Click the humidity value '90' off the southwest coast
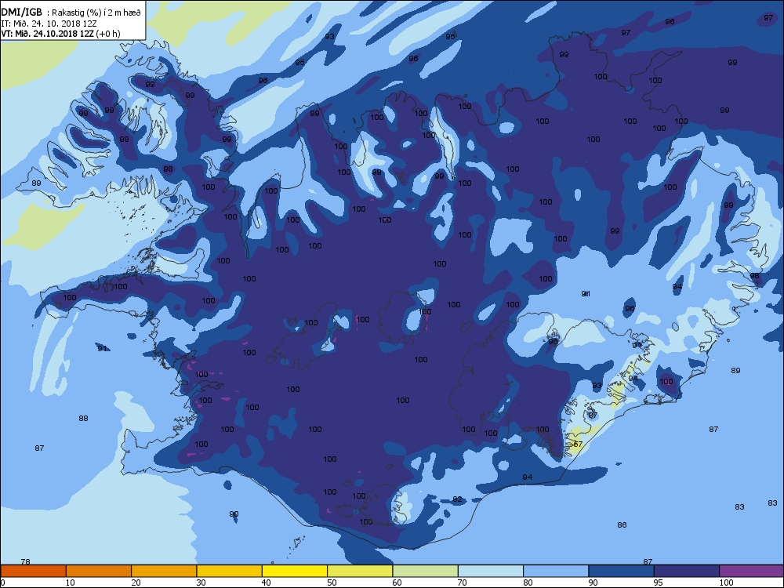This screenshot has height=588, width=784. (x=234, y=514)
